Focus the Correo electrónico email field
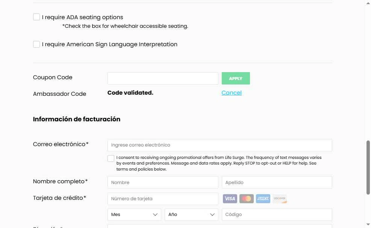Image resolution: width=371 pixels, height=228 pixels. click(x=220, y=145)
